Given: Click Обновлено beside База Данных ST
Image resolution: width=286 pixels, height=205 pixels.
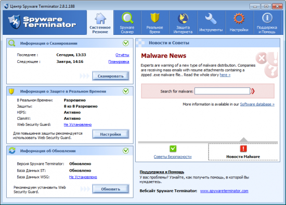Looking at the screenshot, I should tap(80, 171).
